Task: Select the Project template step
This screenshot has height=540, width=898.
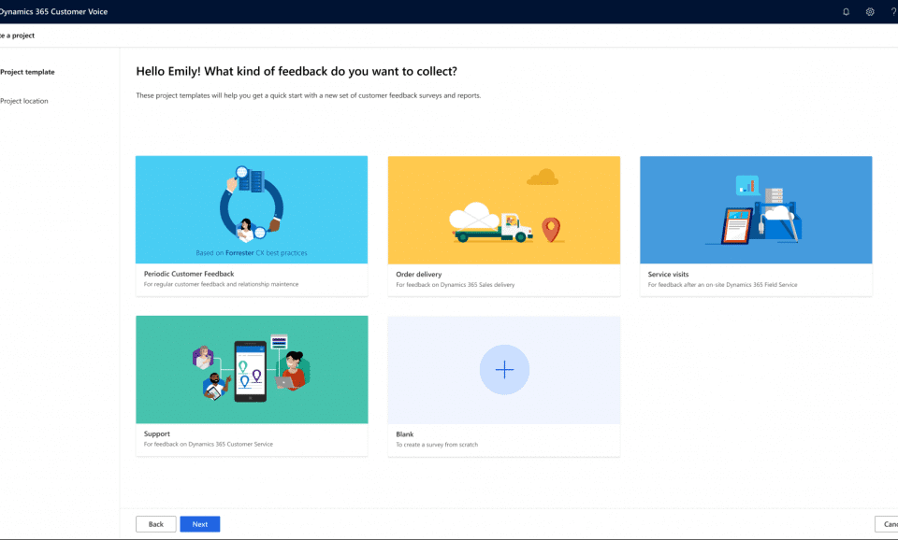Action: tap(27, 72)
